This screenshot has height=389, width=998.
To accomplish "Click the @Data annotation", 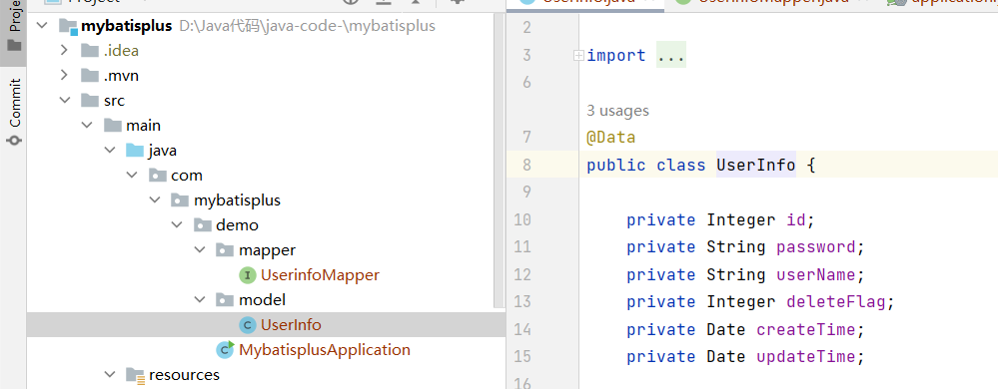I will click(x=611, y=138).
